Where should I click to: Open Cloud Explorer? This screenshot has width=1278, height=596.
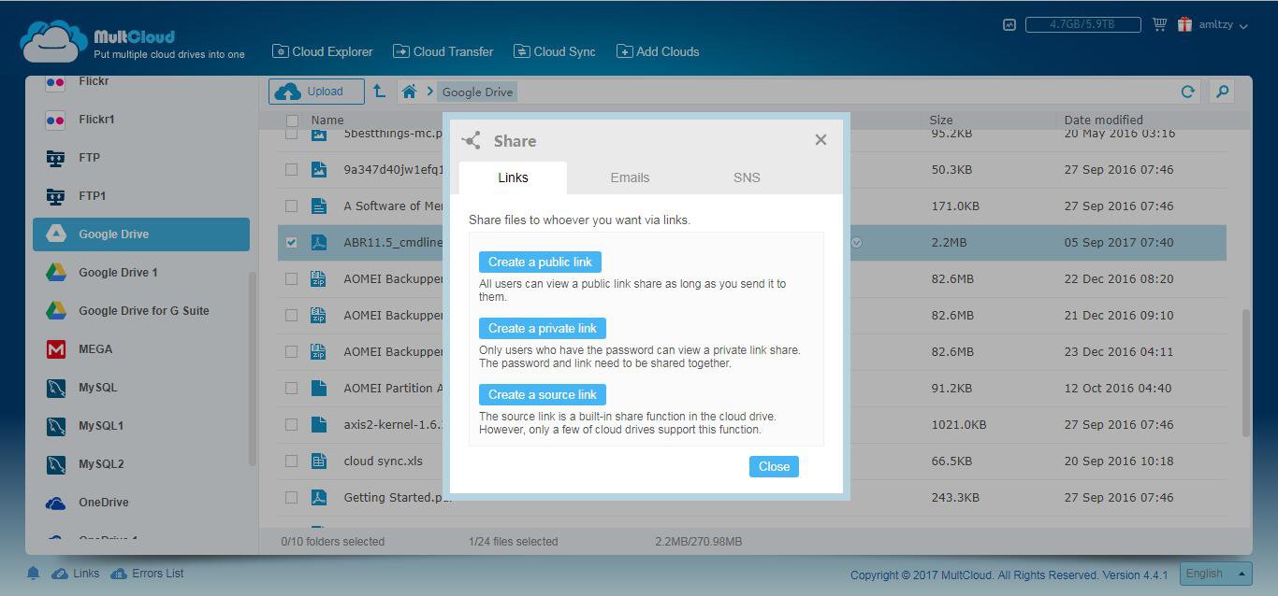coord(323,51)
